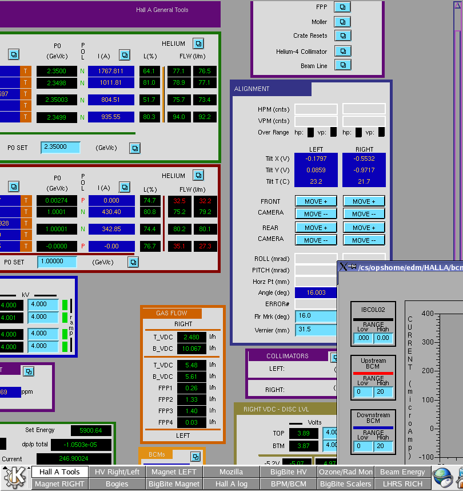This screenshot has height=491, width=463.
Task: Open the KDE K menu launcher
Action: 14,477
